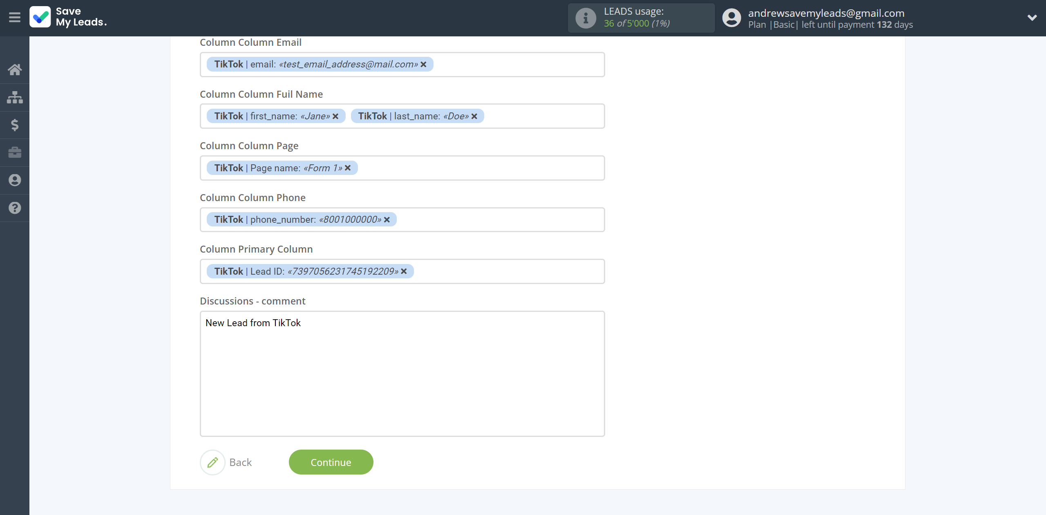
Task: Click the Back label
Action: click(241, 462)
